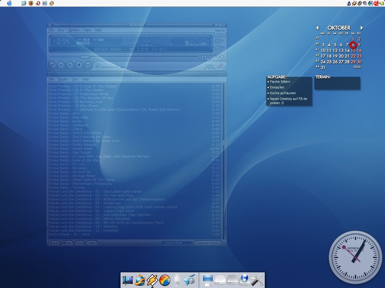
Task: Click the Winamp lightning bolt logo
Action: click(x=220, y=66)
